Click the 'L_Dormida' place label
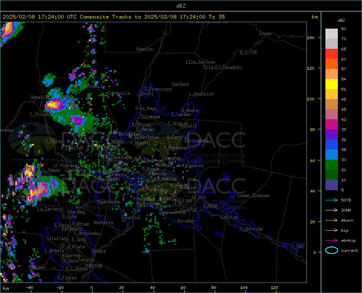Screen dimensions: 362x293 coord(251,229)
